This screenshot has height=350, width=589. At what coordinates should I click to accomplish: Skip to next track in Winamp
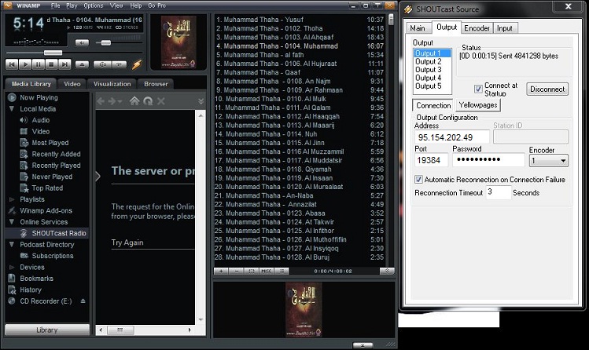64,64
